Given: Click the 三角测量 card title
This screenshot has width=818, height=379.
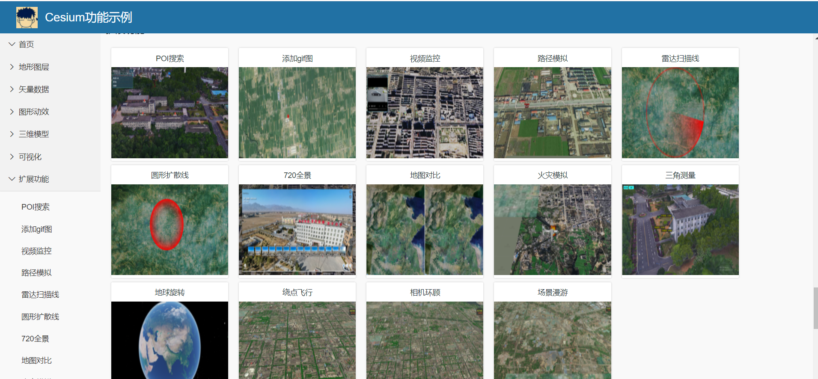Looking at the screenshot, I should tap(680, 175).
